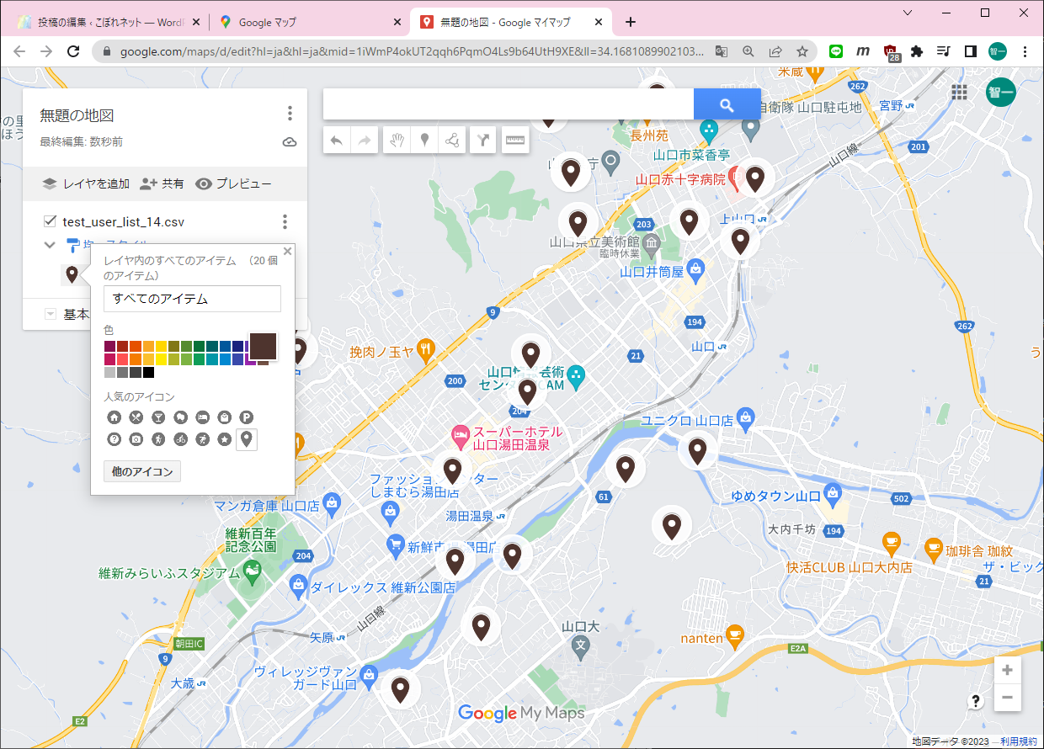Pick the black color swatch
The height and width of the screenshot is (749, 1044).
(149, 372)
